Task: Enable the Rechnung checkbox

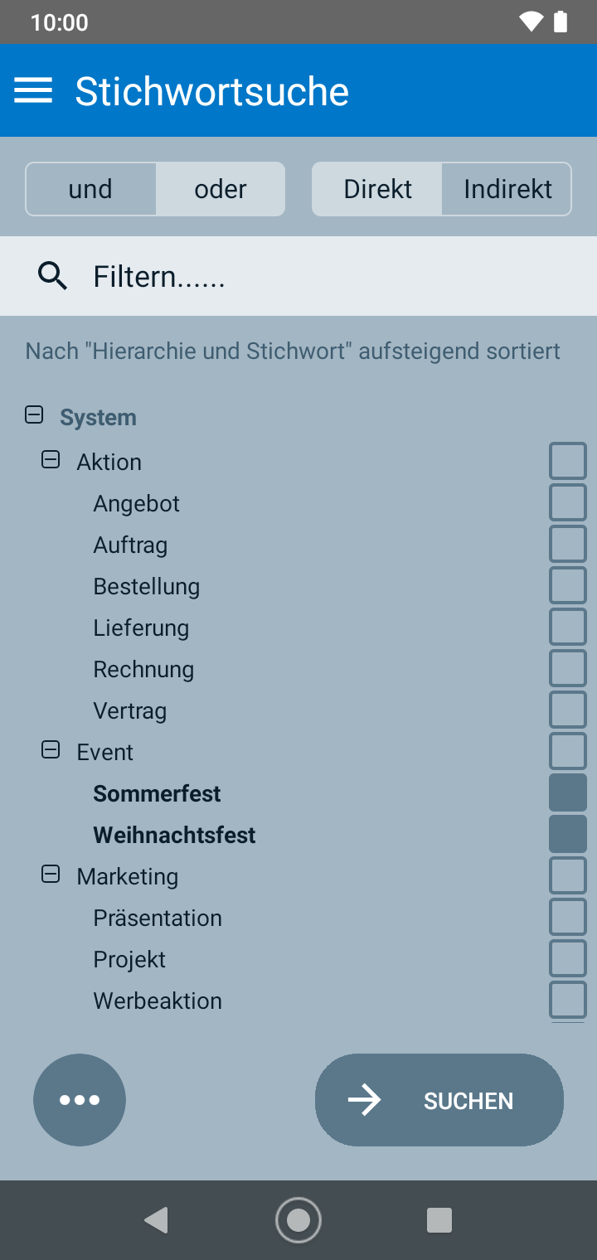Action: (567, 668)
